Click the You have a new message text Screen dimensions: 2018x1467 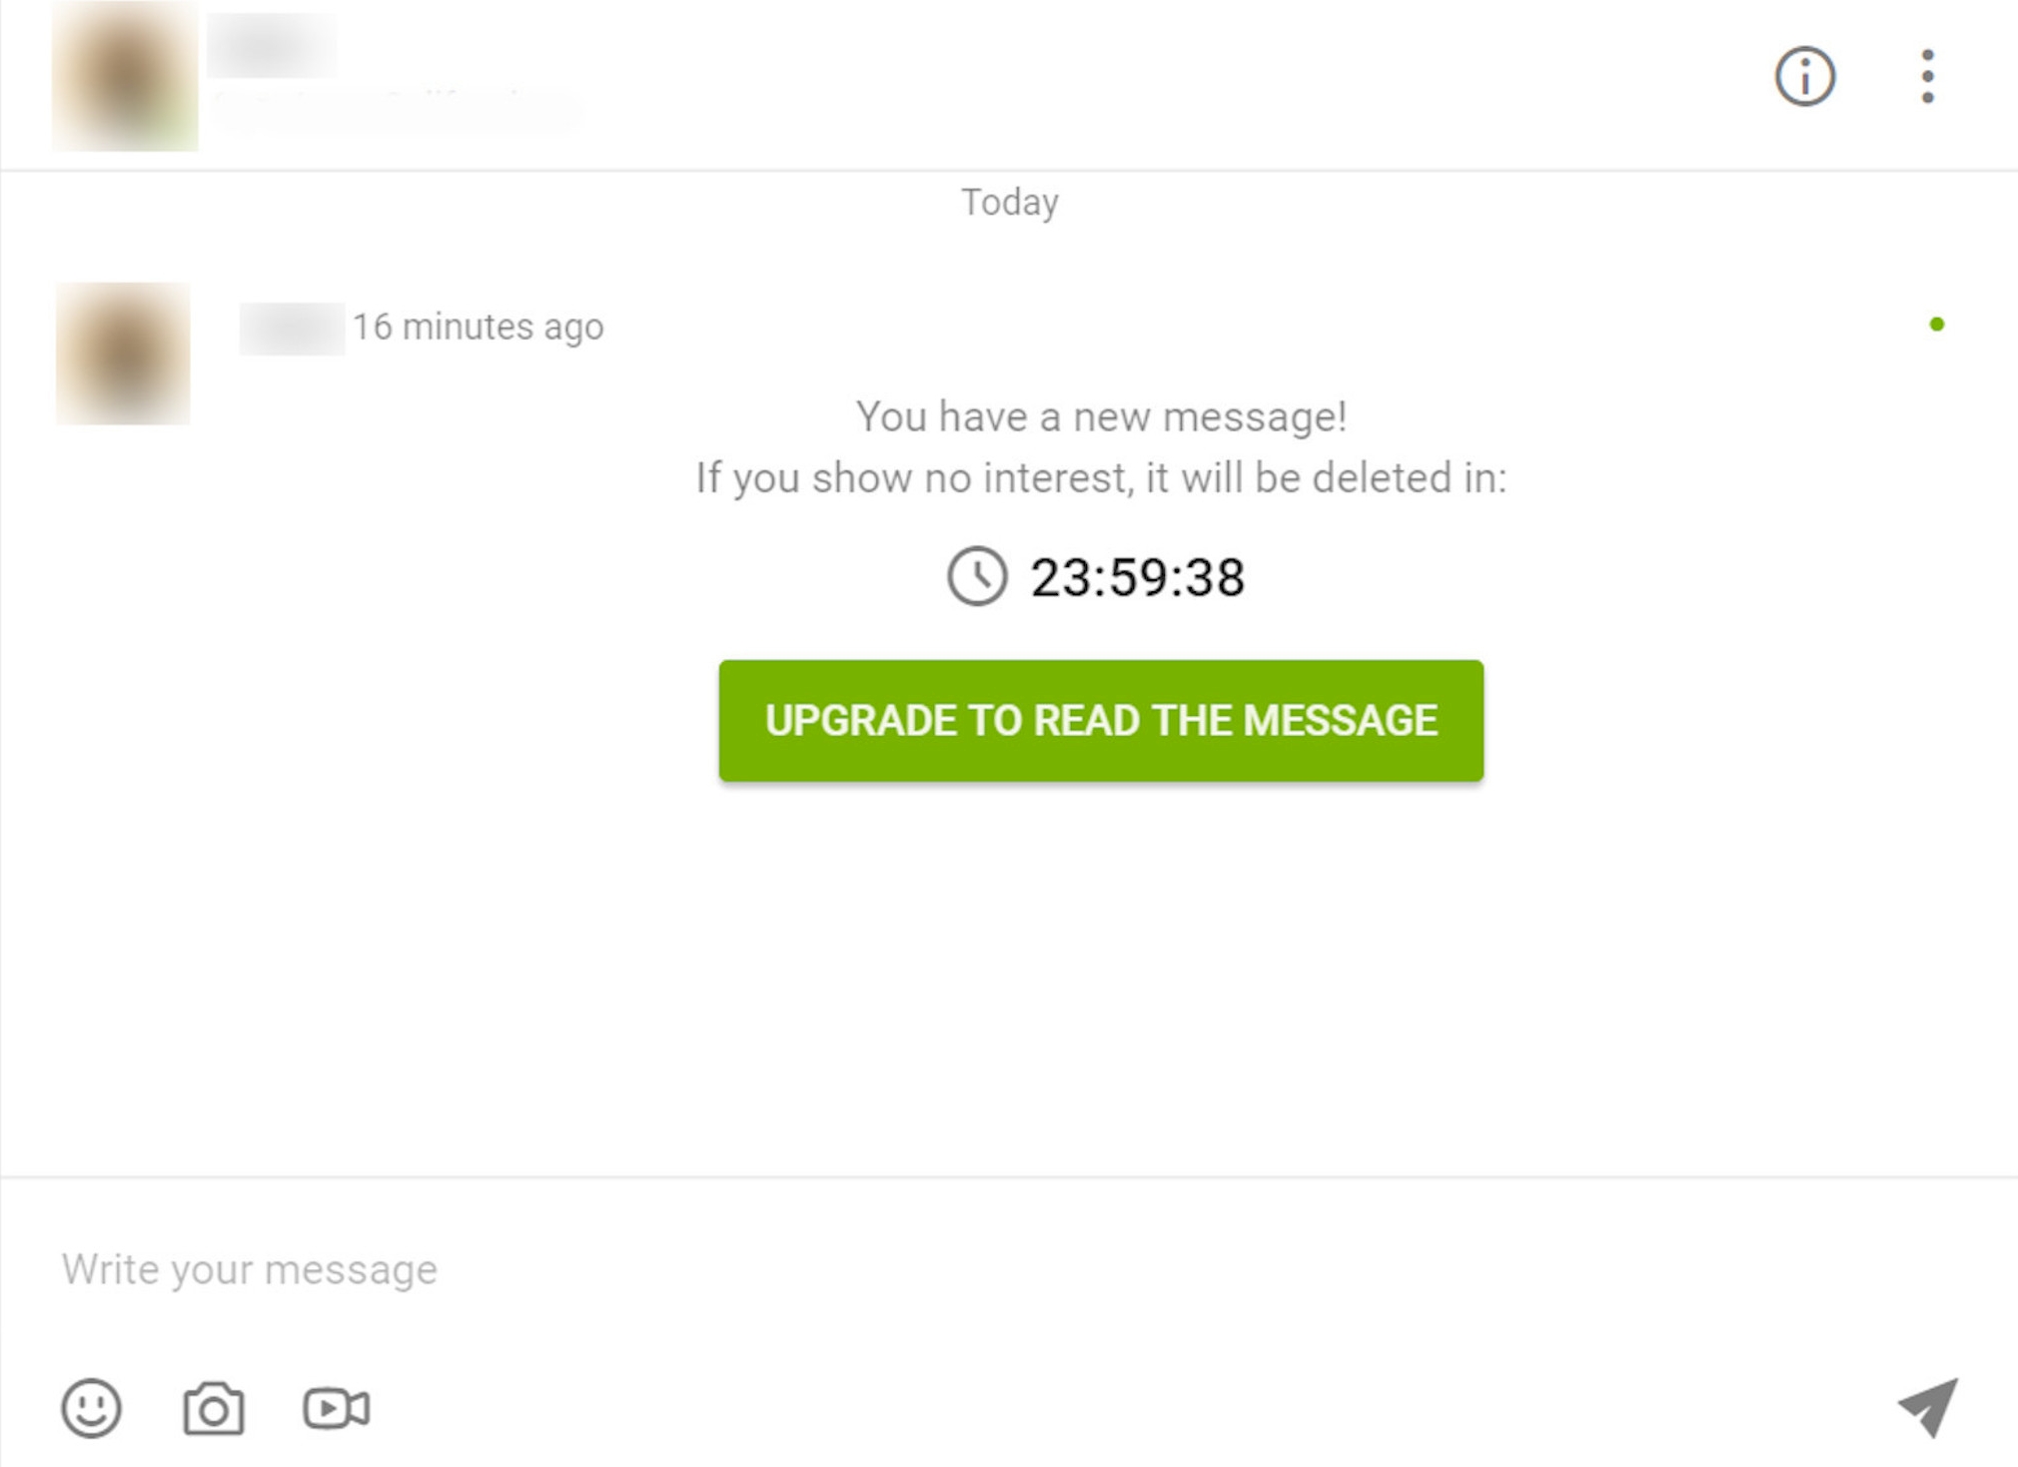1101,416
